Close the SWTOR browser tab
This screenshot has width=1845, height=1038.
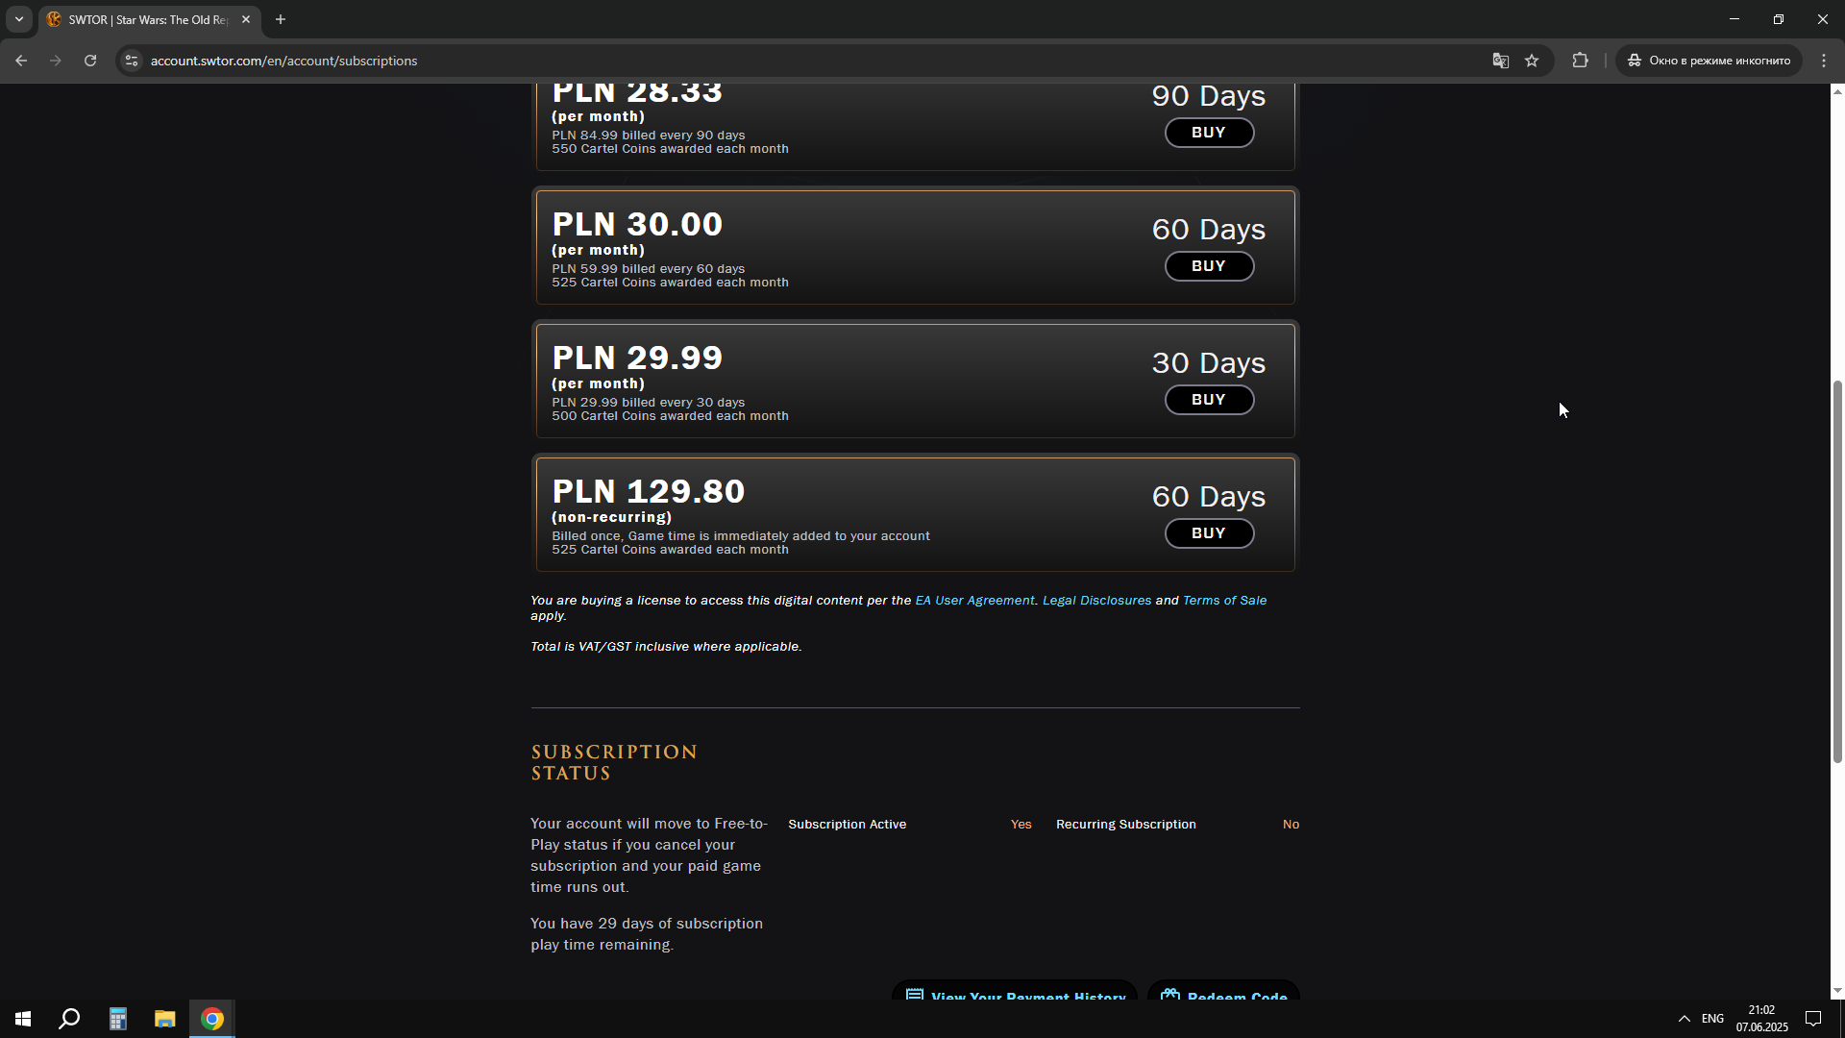click(x=246, y=19)
